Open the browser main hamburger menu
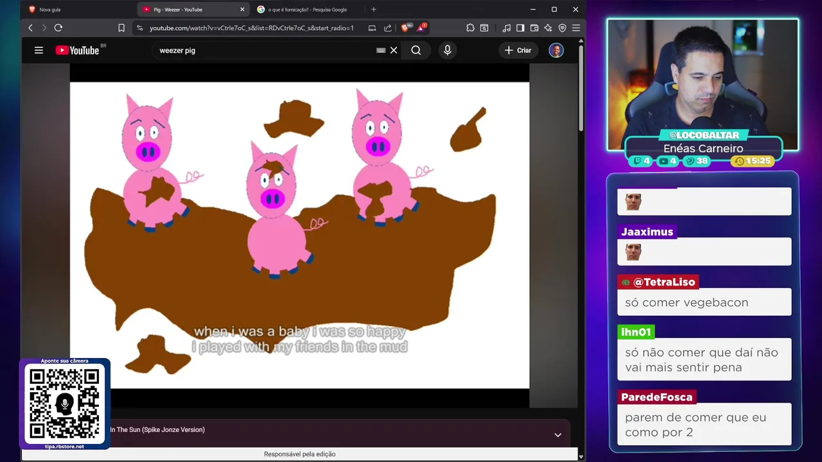Screen dimensions: 822x462 point(576,28)
